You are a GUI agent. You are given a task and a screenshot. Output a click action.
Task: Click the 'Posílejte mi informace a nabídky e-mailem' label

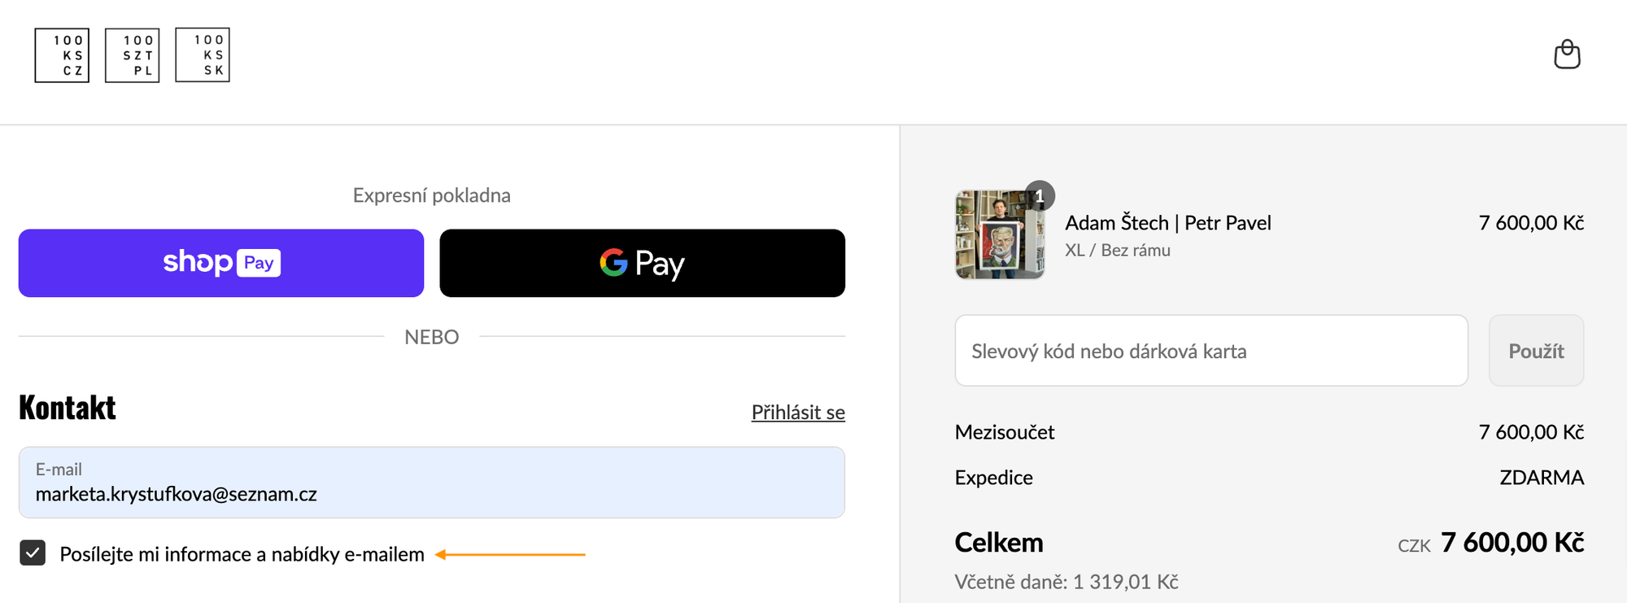point(242,555)
